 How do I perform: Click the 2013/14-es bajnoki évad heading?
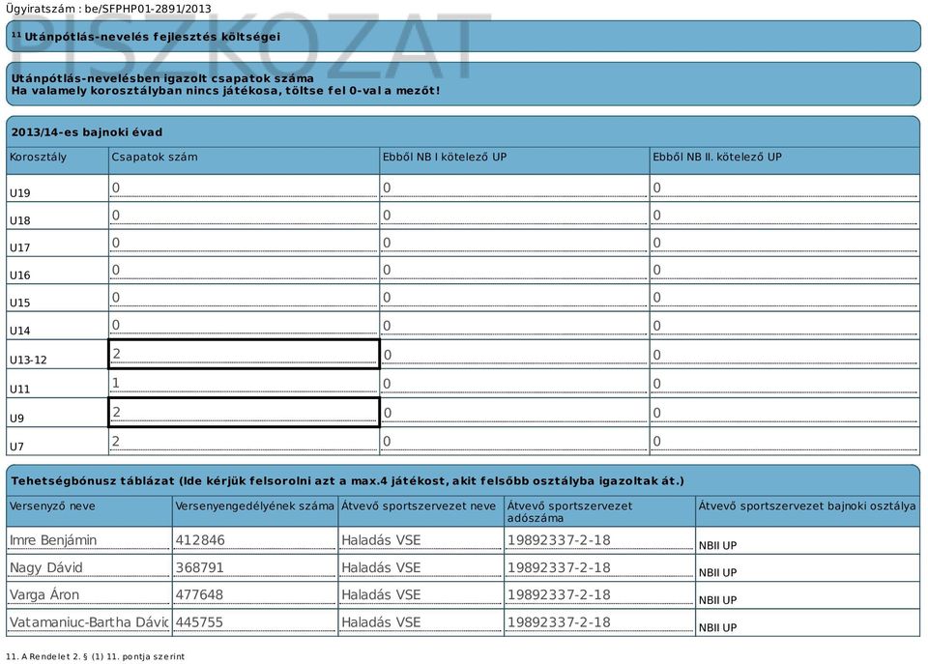coord(86,132)
